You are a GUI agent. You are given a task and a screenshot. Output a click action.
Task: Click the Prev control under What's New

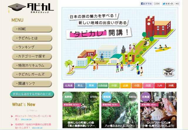pos(32,110)
